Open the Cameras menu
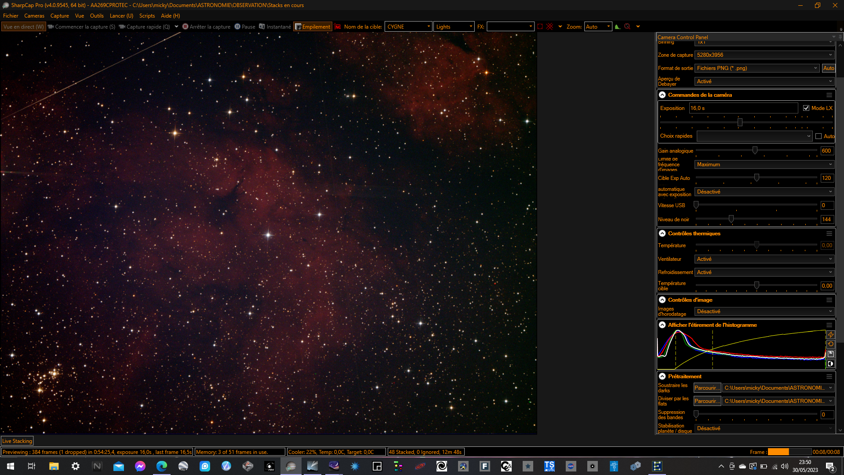Screen dimensions: 844x475 point(34,16)
